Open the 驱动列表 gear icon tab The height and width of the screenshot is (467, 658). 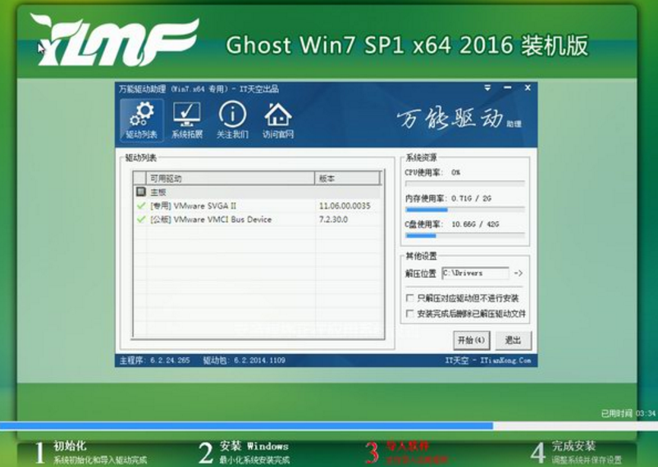click(x=141, y=120)
